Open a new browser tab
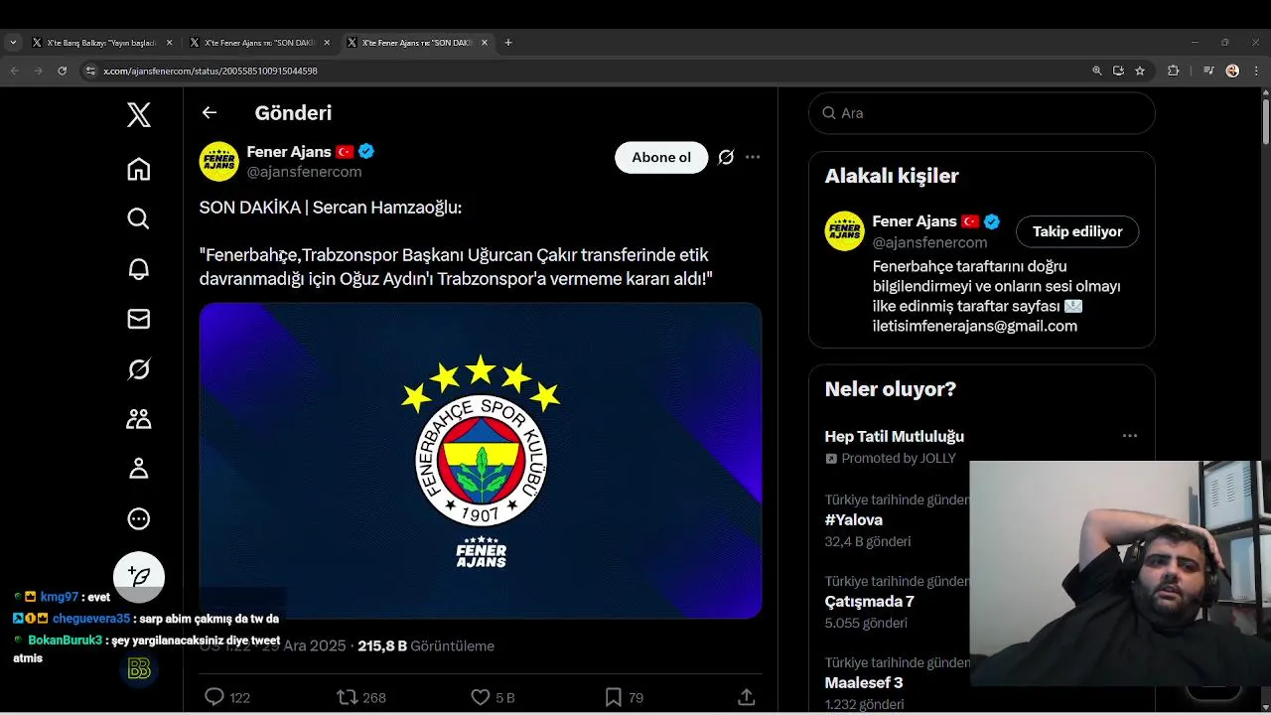This screenshot has width=1271, height=715. (x=508, y=43)
